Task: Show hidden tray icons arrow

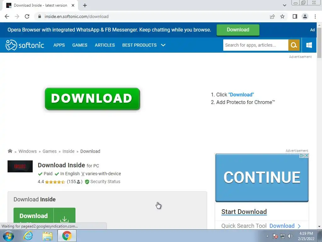Action: 267,236
